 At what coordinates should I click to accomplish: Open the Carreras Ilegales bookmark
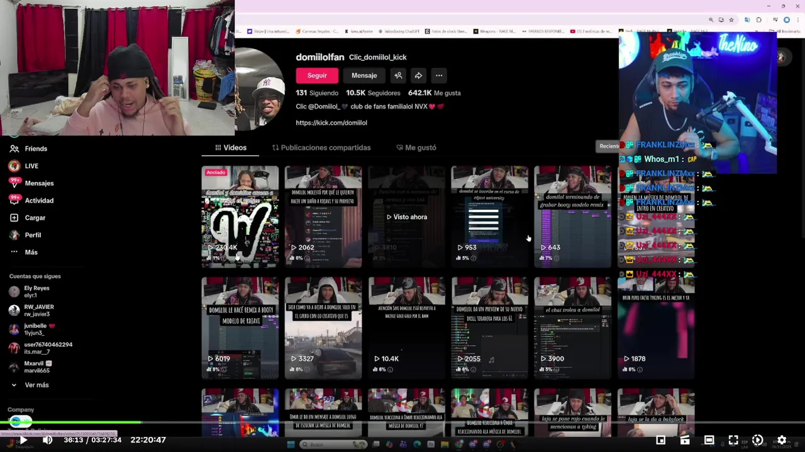(x=316, y=31)
